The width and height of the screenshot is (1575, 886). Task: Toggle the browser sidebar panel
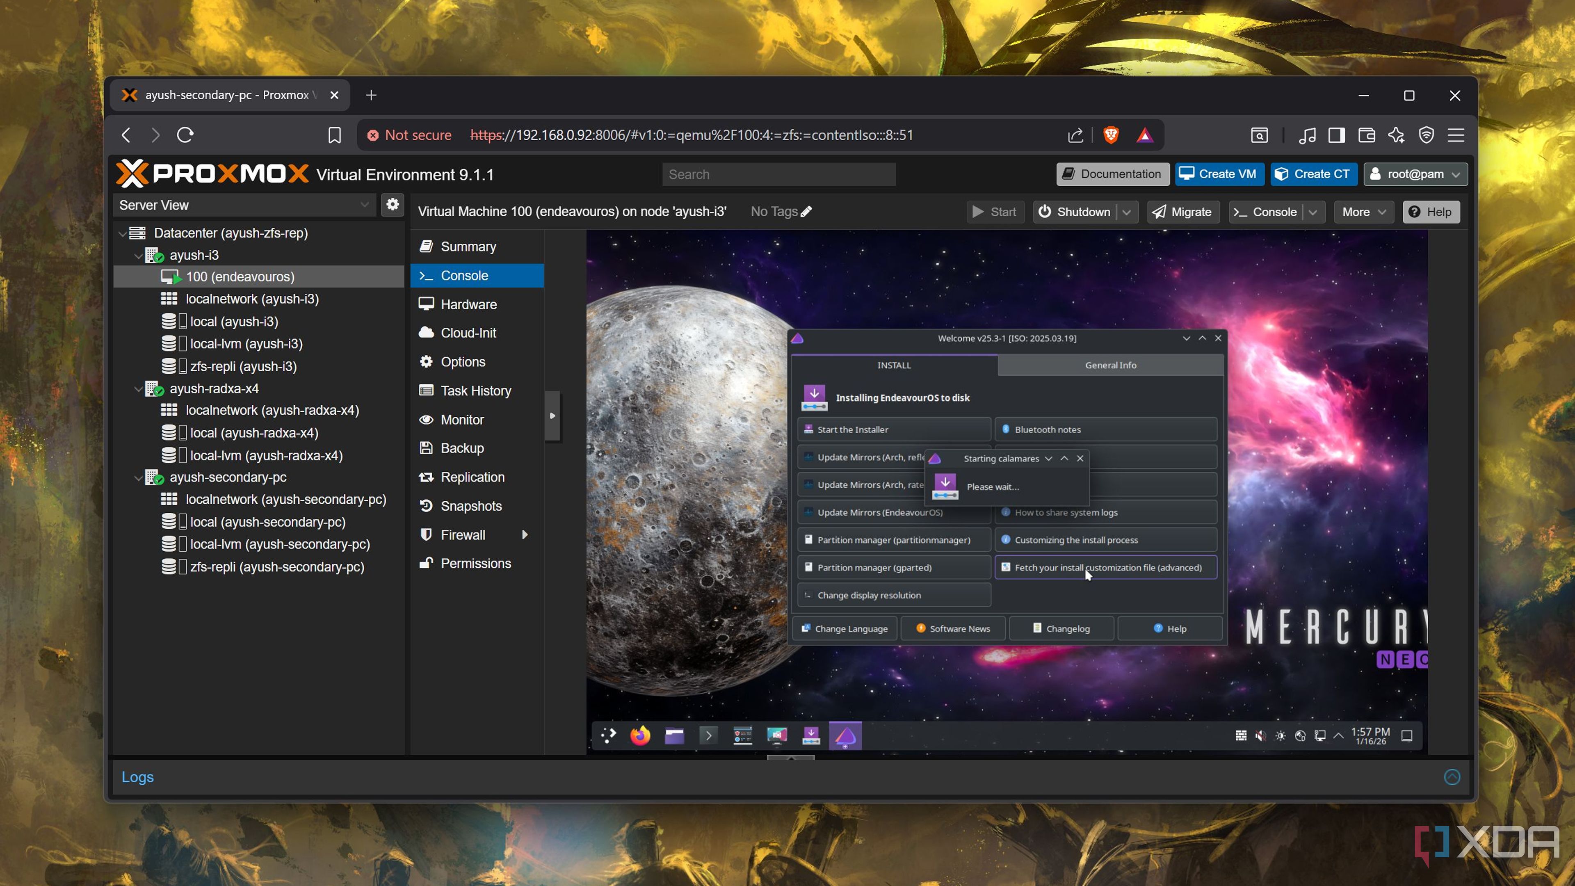tap(1337, 135)
